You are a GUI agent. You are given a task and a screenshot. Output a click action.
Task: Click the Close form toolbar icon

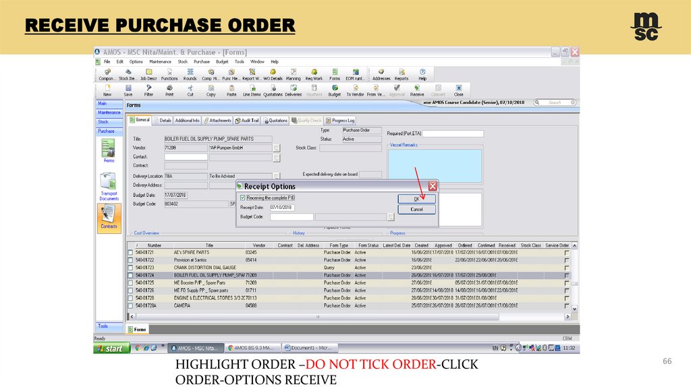(x=458, y=90)
